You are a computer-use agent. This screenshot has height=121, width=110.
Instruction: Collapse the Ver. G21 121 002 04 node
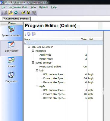[x=29, y=47]
